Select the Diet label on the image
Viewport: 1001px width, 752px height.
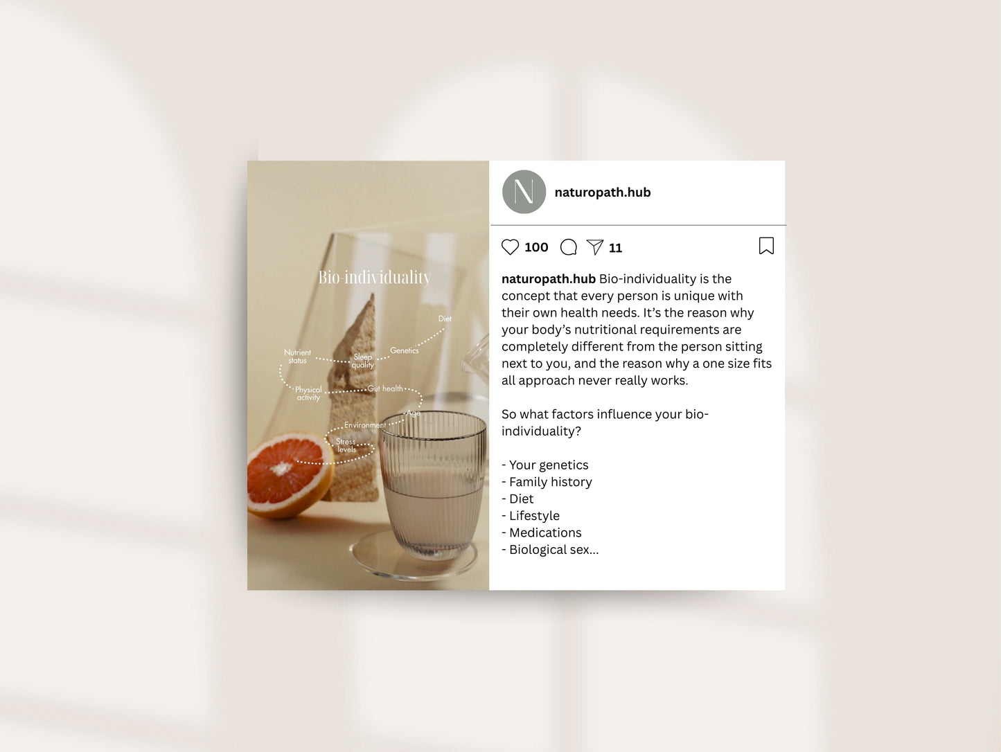[445, 319]
